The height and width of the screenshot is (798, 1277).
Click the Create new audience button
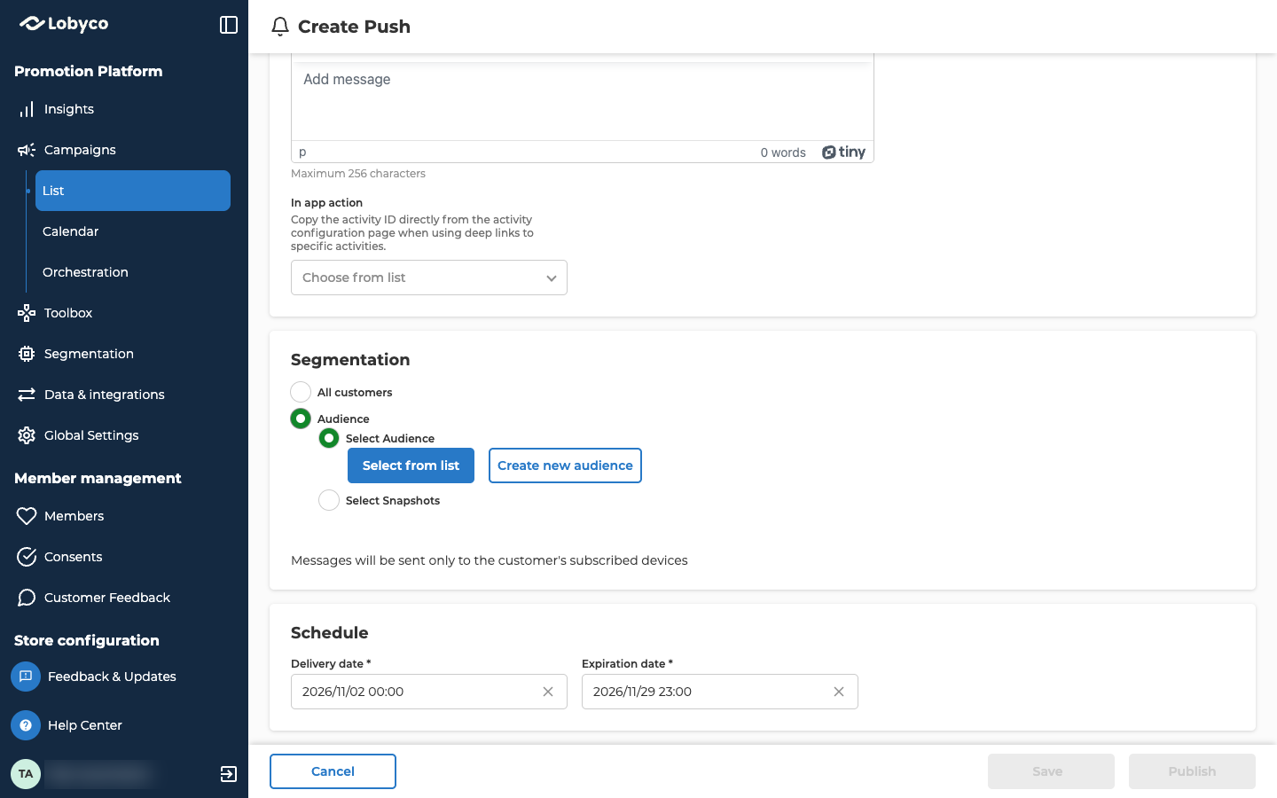tap(565, 465)
